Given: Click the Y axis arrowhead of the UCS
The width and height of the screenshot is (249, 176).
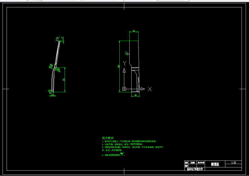Looking at the screenshot, I should tap(124, 71).
